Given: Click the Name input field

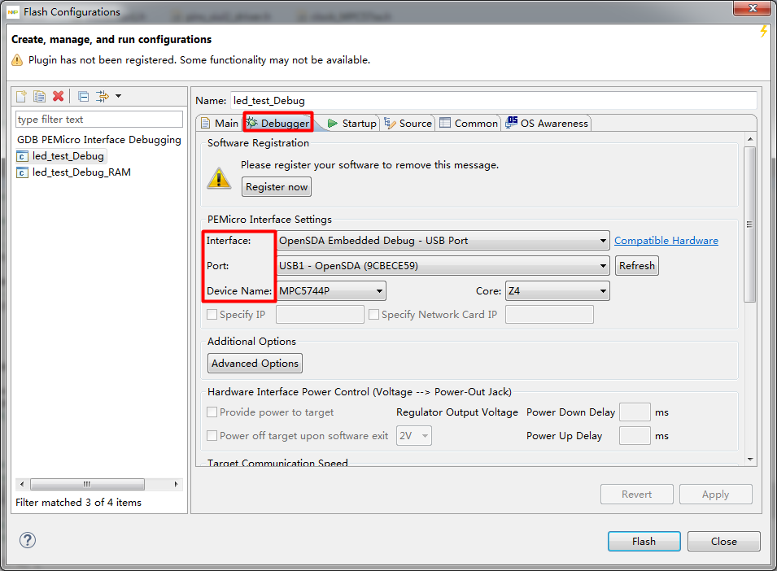Looking at the screenshot, I should click(494, 101).
